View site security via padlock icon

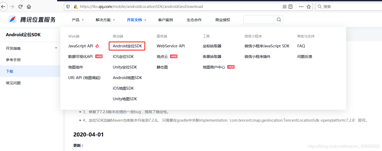click(x=76, y=7)
